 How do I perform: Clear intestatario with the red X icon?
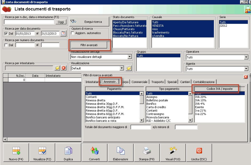64,68
